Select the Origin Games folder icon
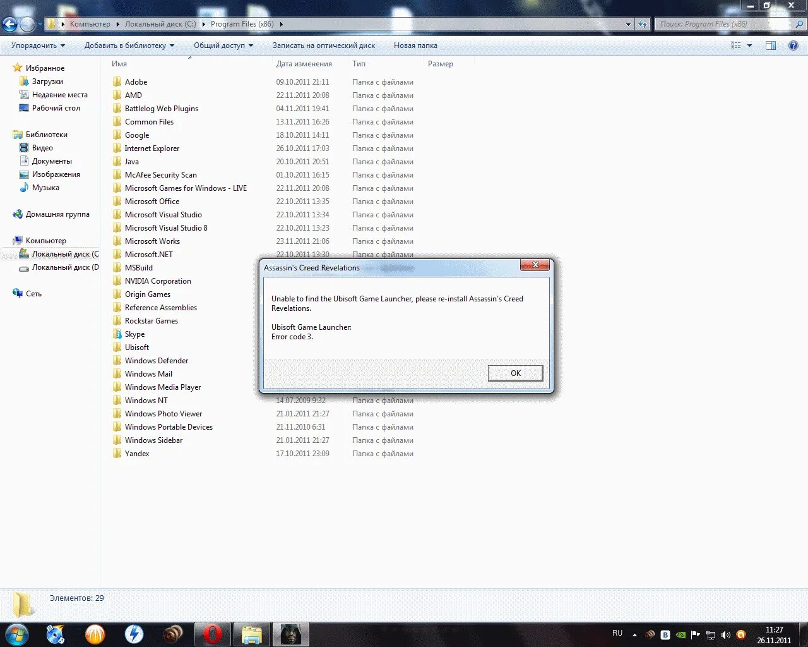Image resolution: width=808 pixels, height=647 pixels. tap(117, 294)
